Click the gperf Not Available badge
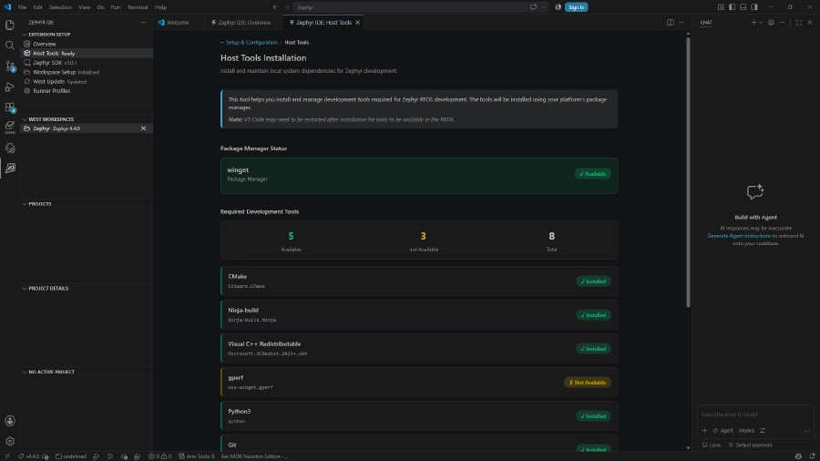Viewport: 820px width, 461px height. click(x=588, y=383)
